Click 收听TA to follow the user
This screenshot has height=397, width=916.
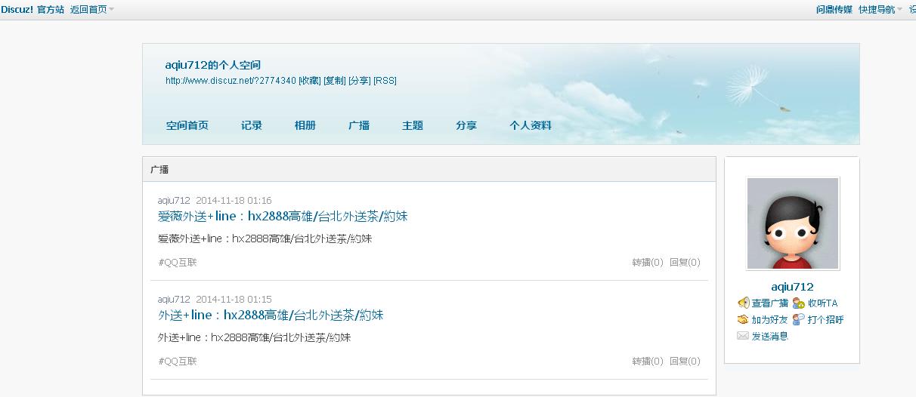pos(823,303)
